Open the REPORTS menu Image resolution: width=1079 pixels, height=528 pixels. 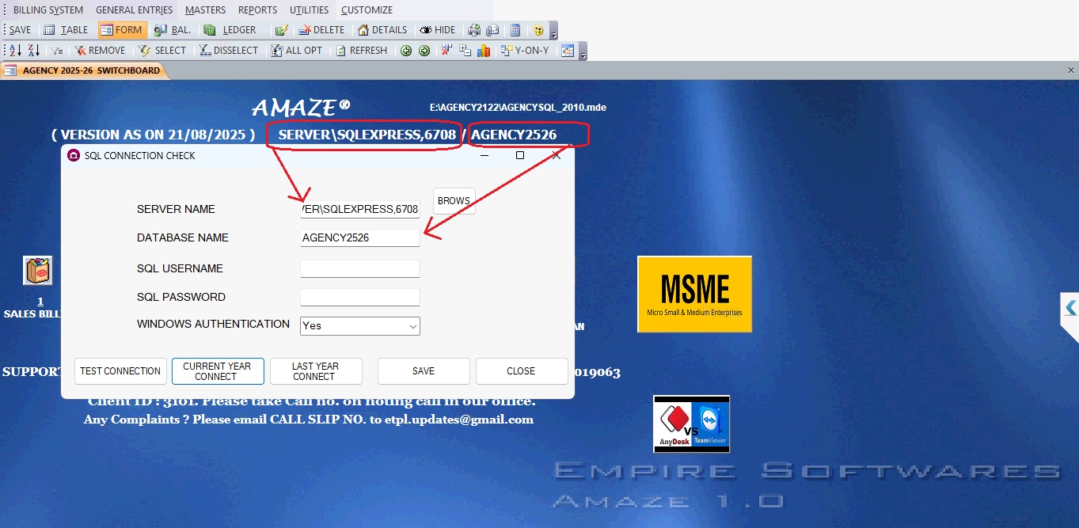click(x=257, y=10)
